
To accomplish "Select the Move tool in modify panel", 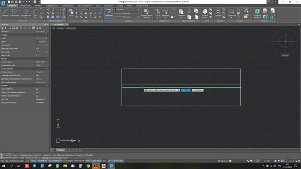I will [x=48, y=9].
